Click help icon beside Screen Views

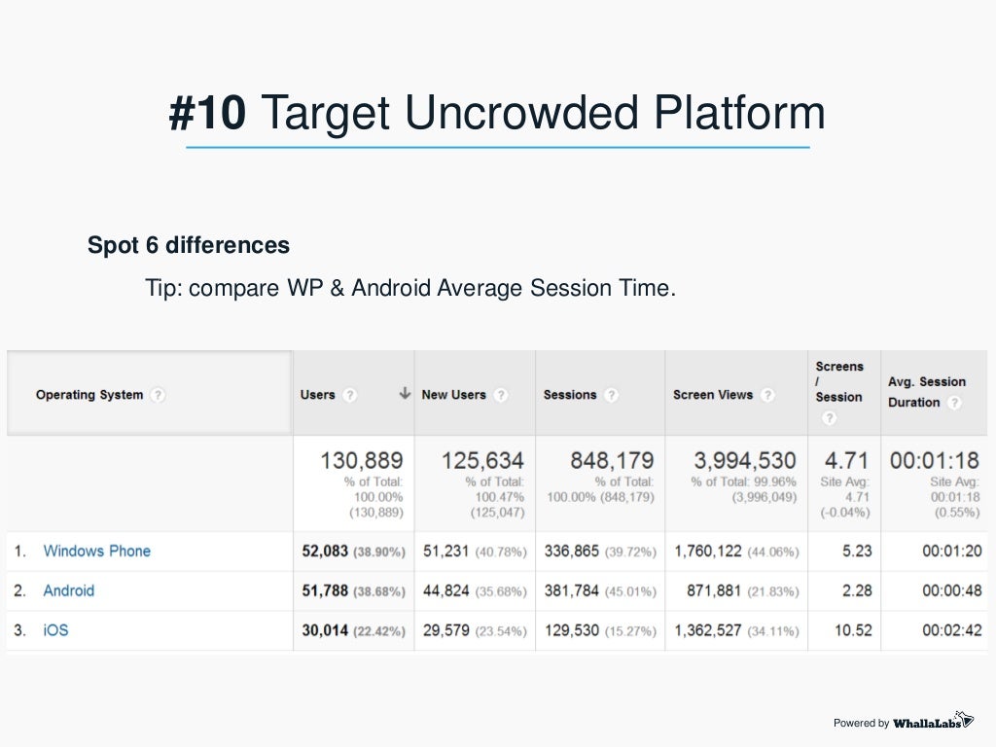click(x=767, y=395)
